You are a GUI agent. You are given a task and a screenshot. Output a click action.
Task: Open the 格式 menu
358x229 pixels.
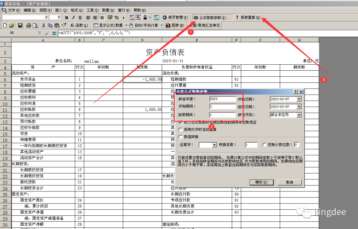coord(76,10)
